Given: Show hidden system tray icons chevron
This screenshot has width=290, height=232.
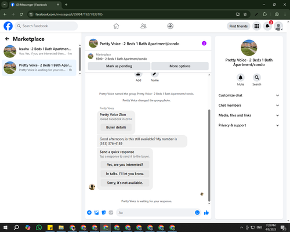Looking at the screenshot, I should tap(241, 227).
